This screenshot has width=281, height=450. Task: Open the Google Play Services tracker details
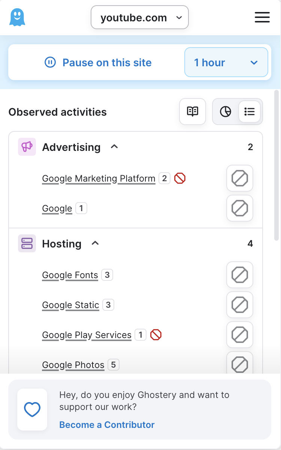[x=87, y=335]
